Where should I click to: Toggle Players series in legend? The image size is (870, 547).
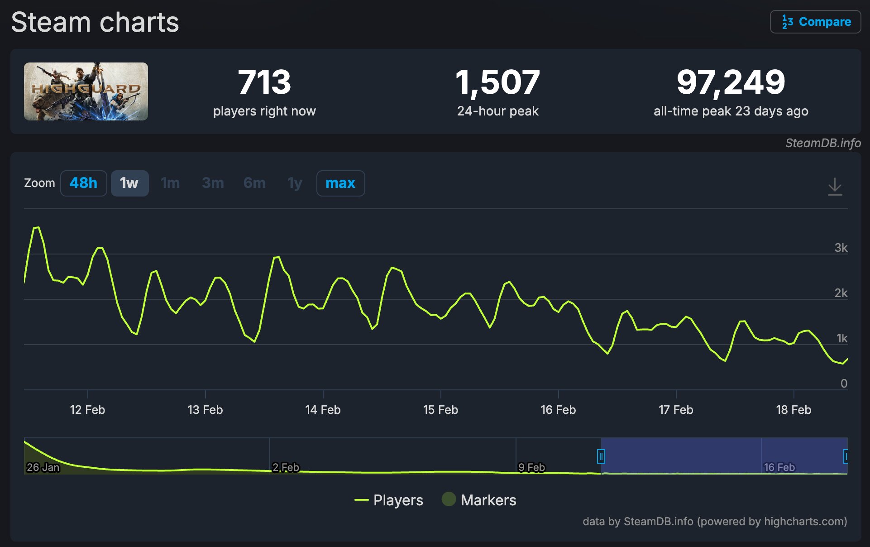tap(398, 500)
